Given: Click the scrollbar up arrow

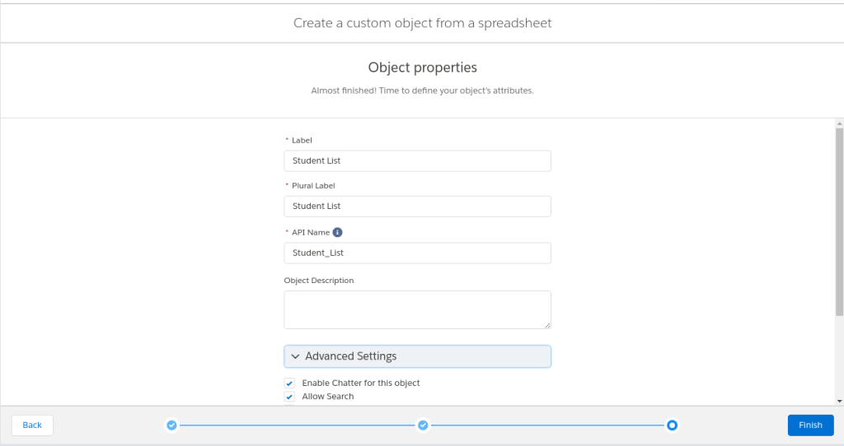Looking at the screenshot, I should (839, 123).
